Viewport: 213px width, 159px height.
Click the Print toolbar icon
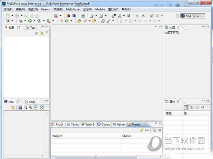pyautogui.click(x=37, y=16)
